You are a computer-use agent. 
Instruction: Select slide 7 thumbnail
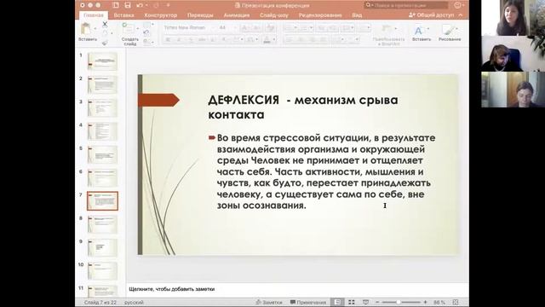pyautogui.click(x=102, y=201)
